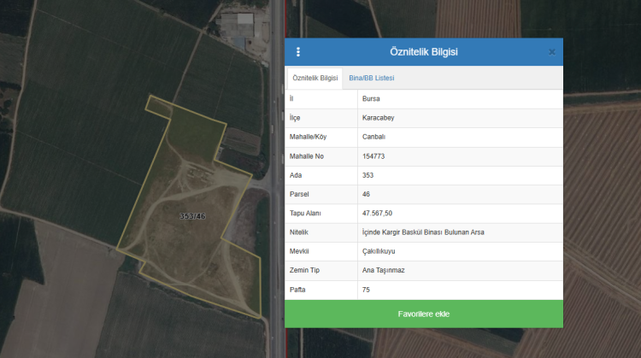
Task: Click the Pafta value 75
Action: [x=367, y=290]
